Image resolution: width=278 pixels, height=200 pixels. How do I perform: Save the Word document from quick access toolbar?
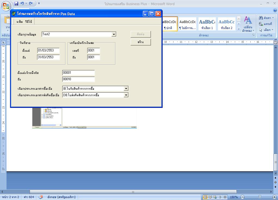pos(16,4)
